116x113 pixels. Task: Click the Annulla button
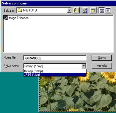pos(102,66)
